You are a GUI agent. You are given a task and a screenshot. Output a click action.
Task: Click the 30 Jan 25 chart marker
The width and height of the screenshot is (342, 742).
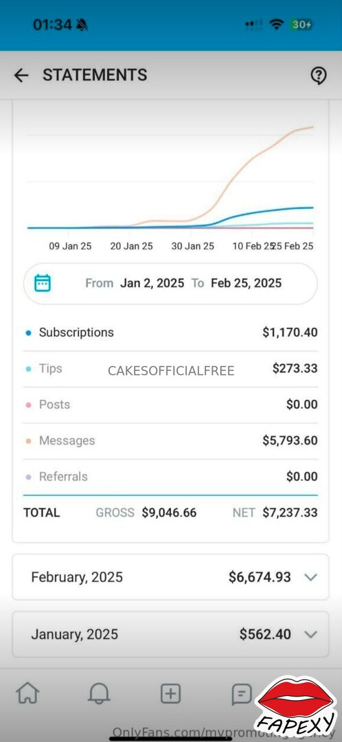point(192,246)
